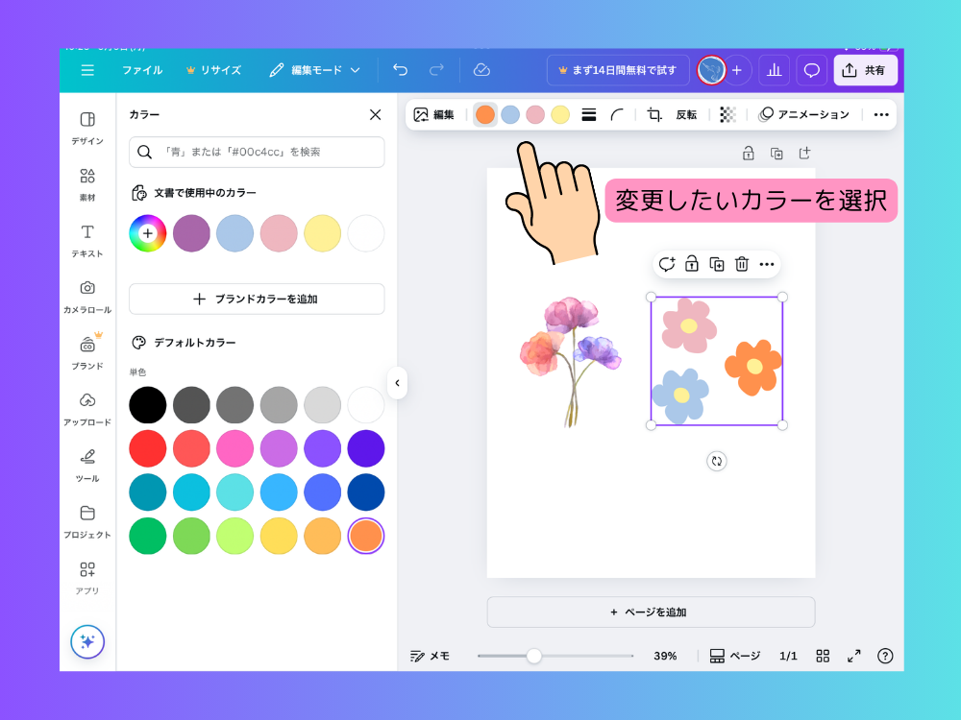This screenshot has width=961, height=720.
Task: Add a brand color via ブランドカラーを追加
Action: [x=257, y=299]
